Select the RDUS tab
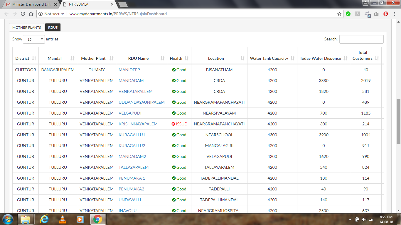The image size is (401, 225). point(53,27)
